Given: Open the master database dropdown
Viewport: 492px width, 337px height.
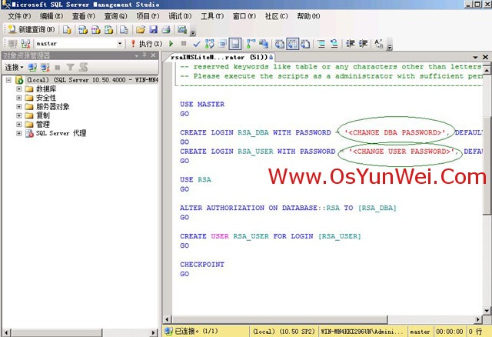Looking at the screenshot, I should 120,44.
